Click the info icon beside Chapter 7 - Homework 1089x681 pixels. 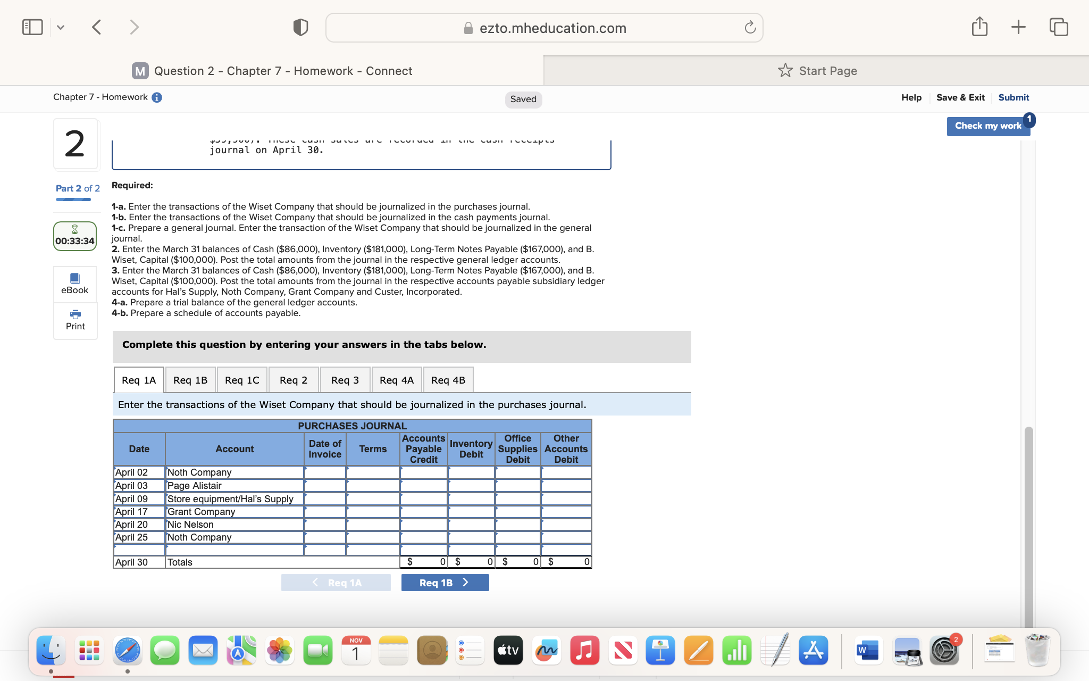click(x=155, y=97)
